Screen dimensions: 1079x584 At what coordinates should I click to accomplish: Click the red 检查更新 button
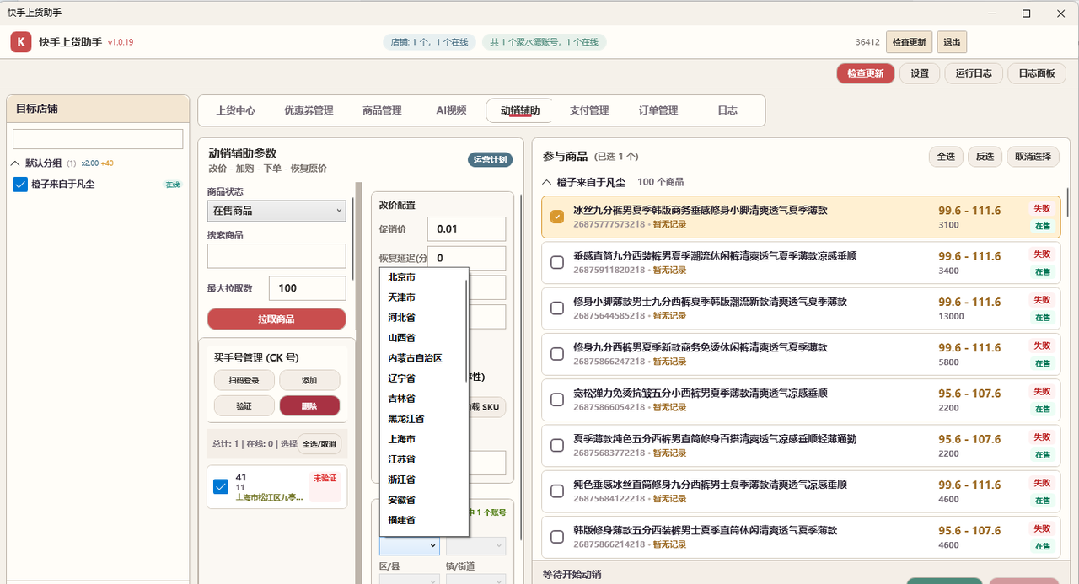pos(866,73)
